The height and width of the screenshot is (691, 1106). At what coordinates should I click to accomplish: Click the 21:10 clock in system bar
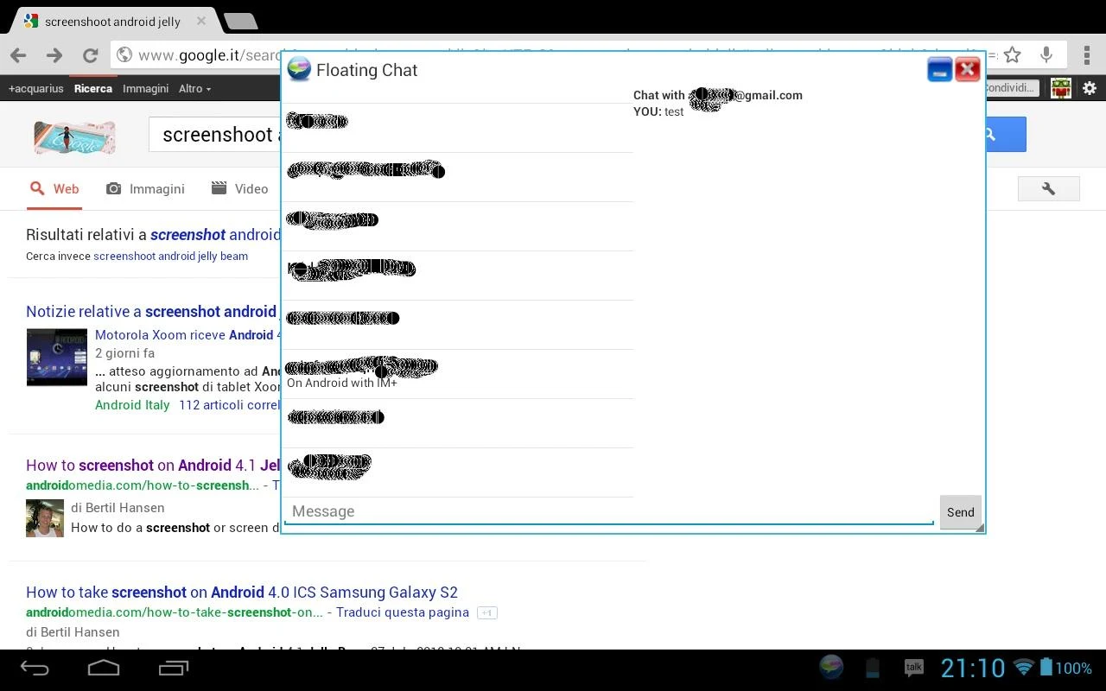tap(973, 668)
